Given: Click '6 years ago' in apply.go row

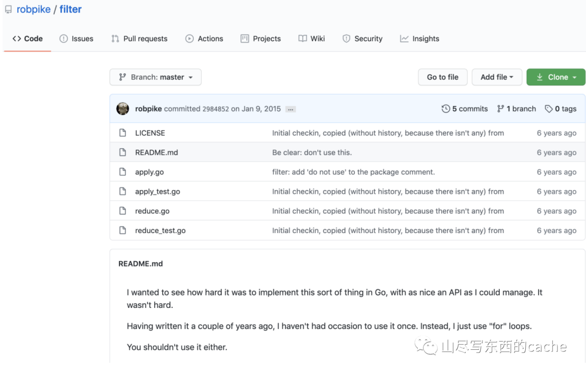Looking at the screenshot, I should click(x=557, y=172).
